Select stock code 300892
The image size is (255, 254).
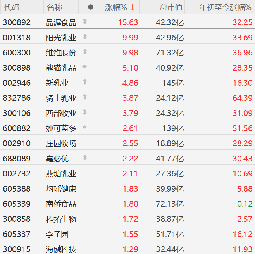17,22
